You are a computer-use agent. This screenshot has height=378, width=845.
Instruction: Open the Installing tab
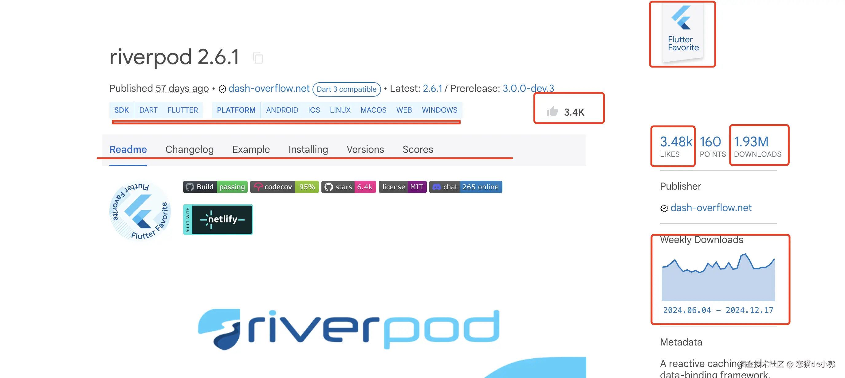[x=308, y=149]
